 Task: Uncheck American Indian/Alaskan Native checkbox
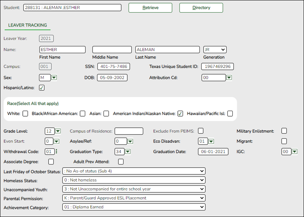click(180, 114)
